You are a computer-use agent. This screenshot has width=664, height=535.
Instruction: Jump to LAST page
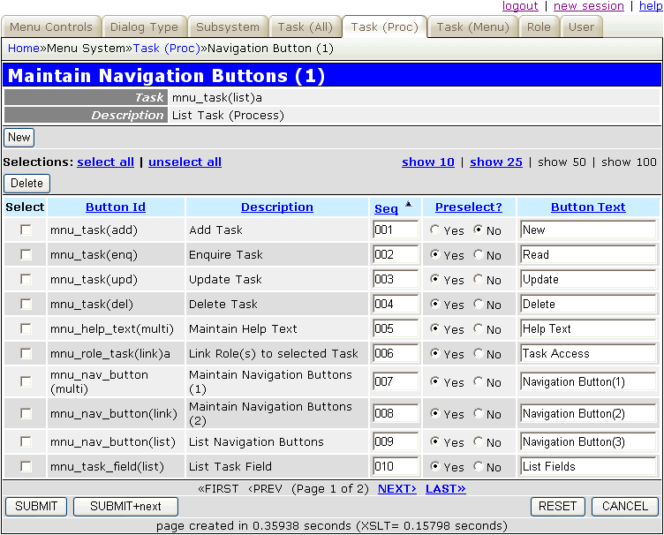coord(446,489)
